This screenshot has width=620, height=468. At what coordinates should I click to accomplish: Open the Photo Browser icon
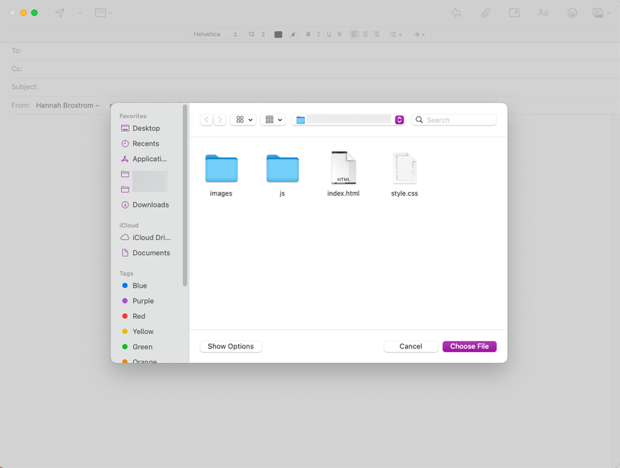(x=599, y=13)
